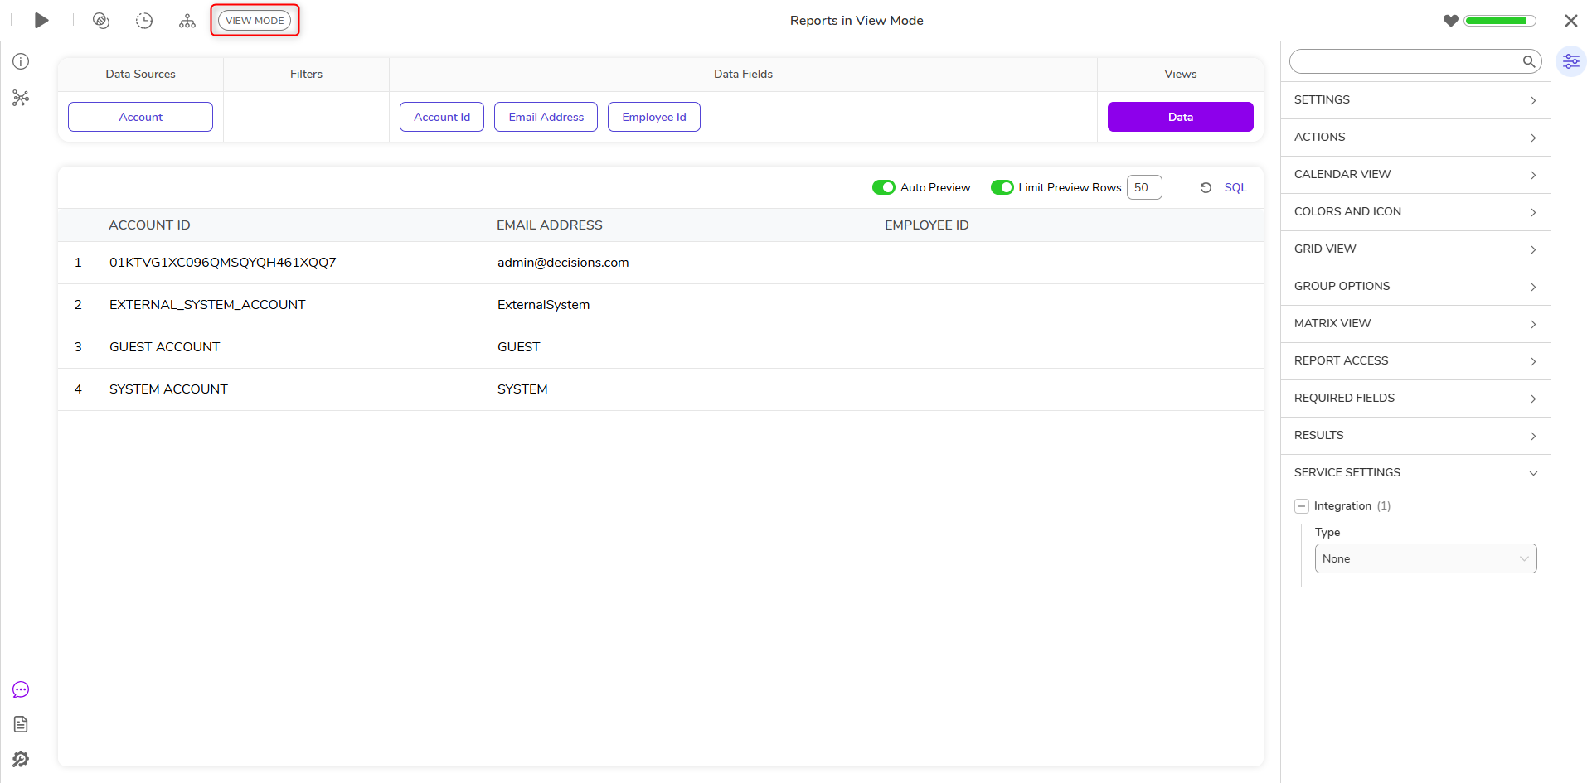Viewport: 1592px width, 783px height.
Task: Select the 01KTVG1XC096QMSQYQH461XQQ7 cell
Action: coord(294,263)
